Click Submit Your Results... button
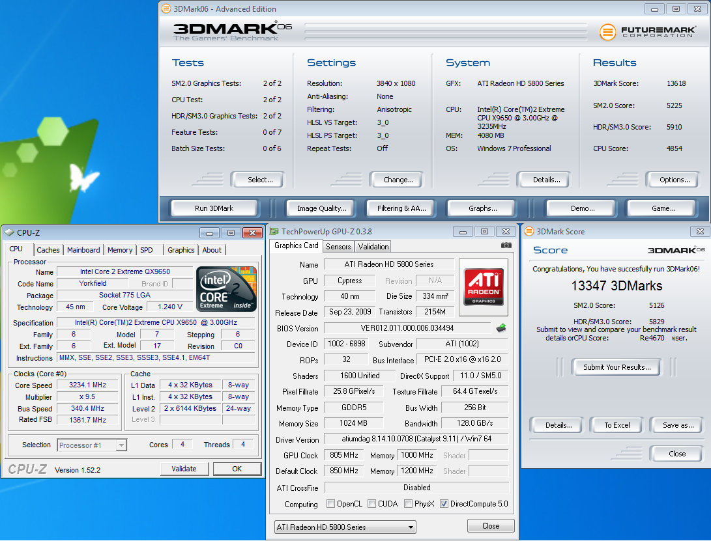The height and width of the screenshot is (541, 711). pyautogui.click(x=617, y=367)
